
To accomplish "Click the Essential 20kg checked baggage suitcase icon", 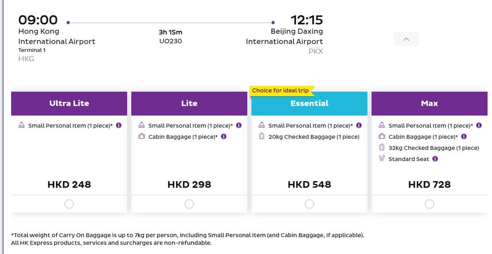I will (x=262, y=136).
